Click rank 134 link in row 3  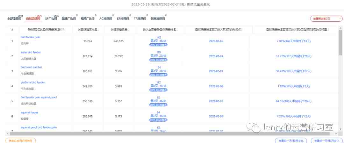tap(158, 68)
